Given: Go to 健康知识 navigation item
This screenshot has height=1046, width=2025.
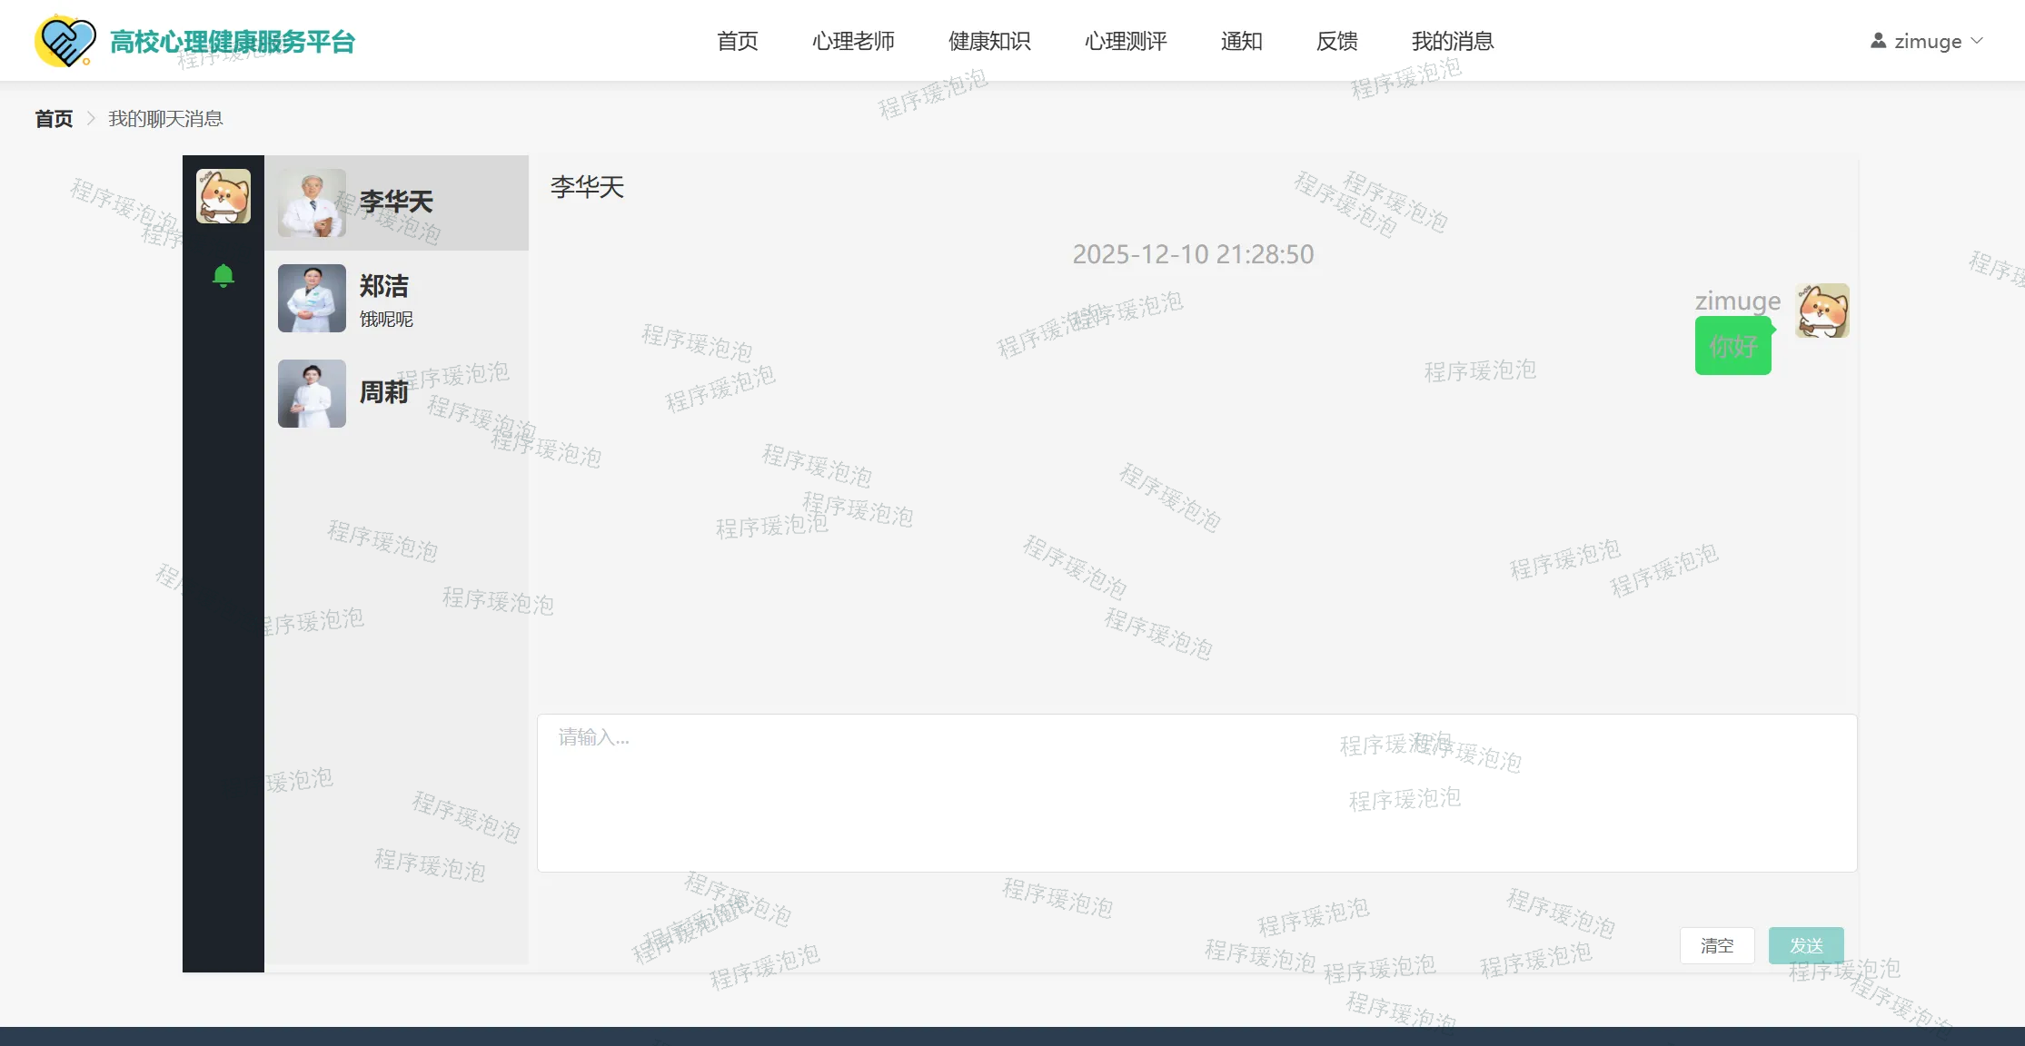Looking at the screenshot, I should coord(989,41).
